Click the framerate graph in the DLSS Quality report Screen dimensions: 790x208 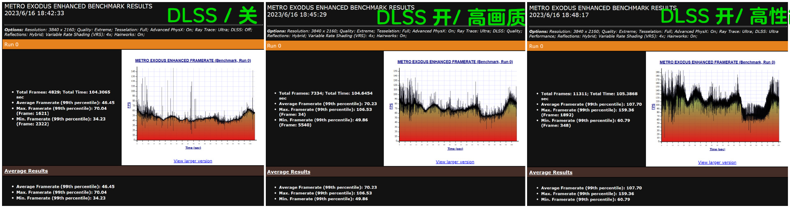(455, 107)
